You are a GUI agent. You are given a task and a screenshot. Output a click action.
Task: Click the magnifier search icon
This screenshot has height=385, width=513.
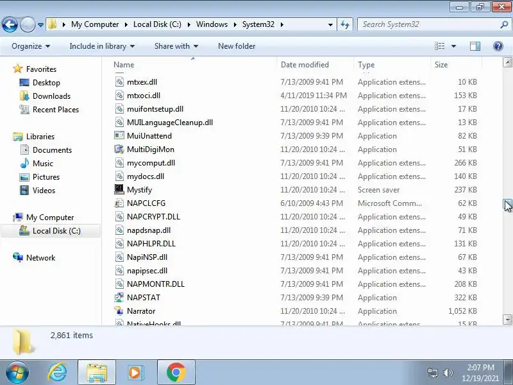(x=504, y=24)
